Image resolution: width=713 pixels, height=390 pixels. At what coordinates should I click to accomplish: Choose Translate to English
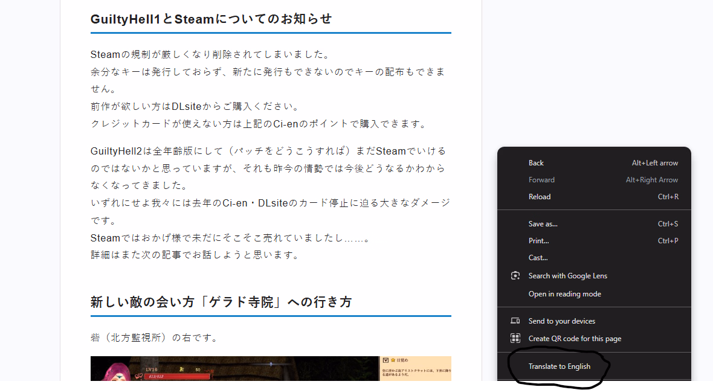559,366
